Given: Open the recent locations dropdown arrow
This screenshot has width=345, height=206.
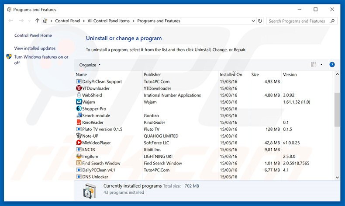Looking at the screenshot, I should click(30, 21).
